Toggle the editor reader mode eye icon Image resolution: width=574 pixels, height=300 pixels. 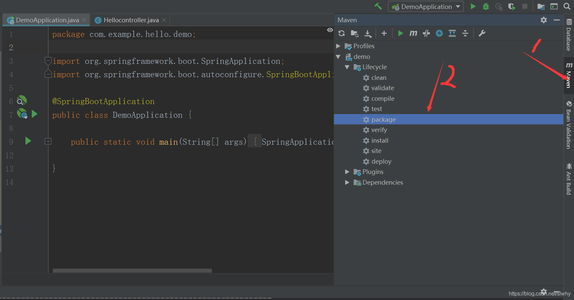(x=330, y=30)
